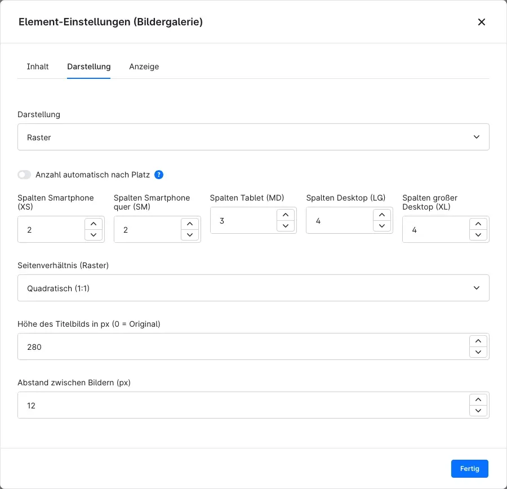Screen dimensions: 507x489
Task: Increase Höhe des Titelbilds value
Action: coord(478,341)
